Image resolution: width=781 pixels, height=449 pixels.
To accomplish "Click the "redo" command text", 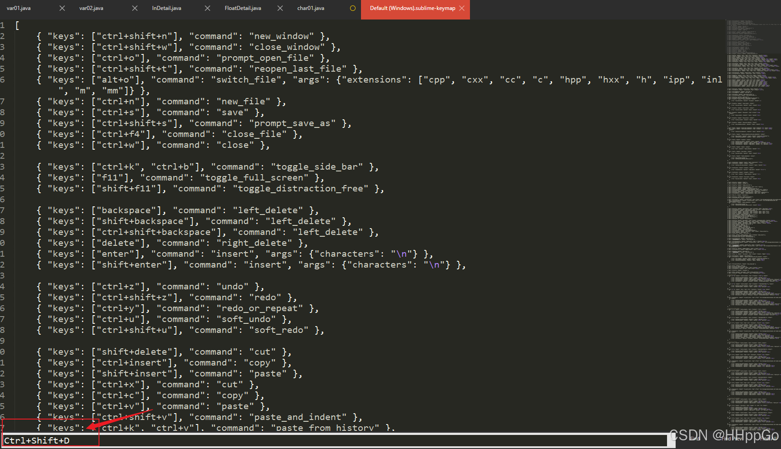I will tap(265, 298).
